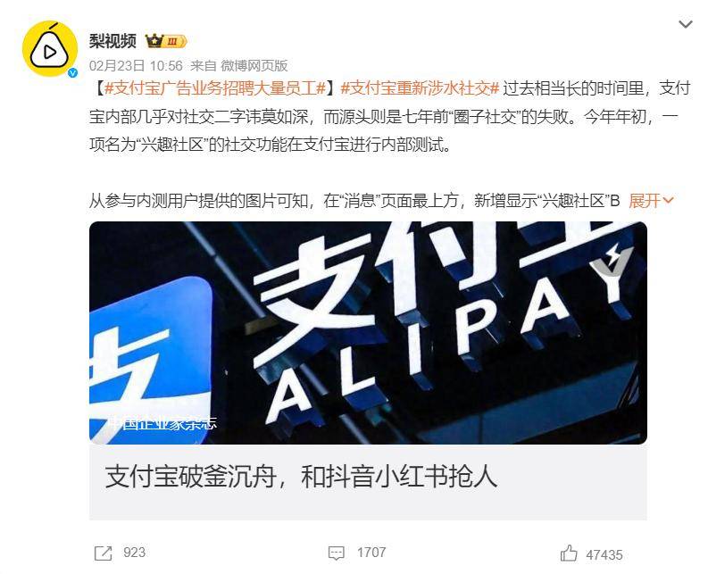The height and width of the screenshot is (574, 708).
Task: Click the 微博网页版 source link
Action: [254, 66]
